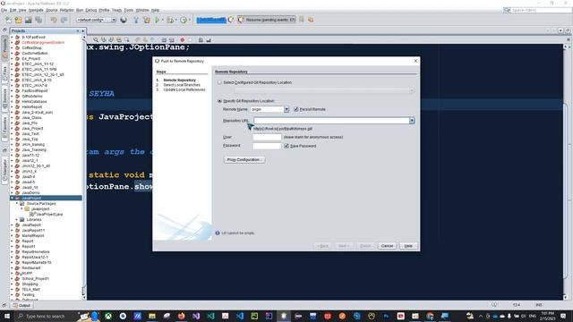
Task: Open File Explorer from the taskbar
Action: [x=152, y=316]
